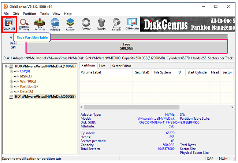Click horizontal scrollbar thumb in partition list
Screen dimensions: 238x163
(131, 108)
